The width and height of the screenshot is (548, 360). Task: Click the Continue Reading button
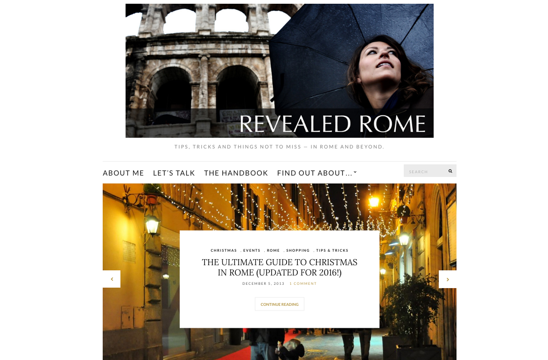click(280, 304)
